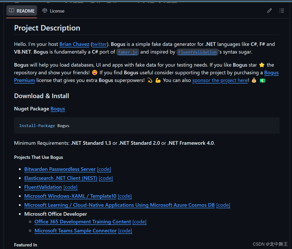
Task: Open the README tab
Action: (21, 11)
